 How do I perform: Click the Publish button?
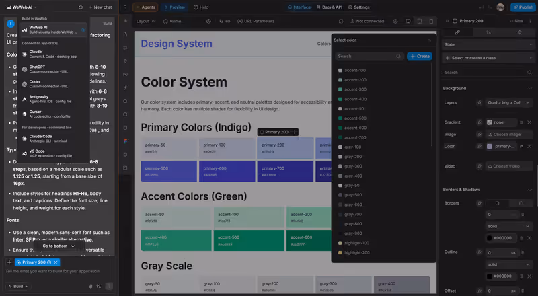pos(523,7)
